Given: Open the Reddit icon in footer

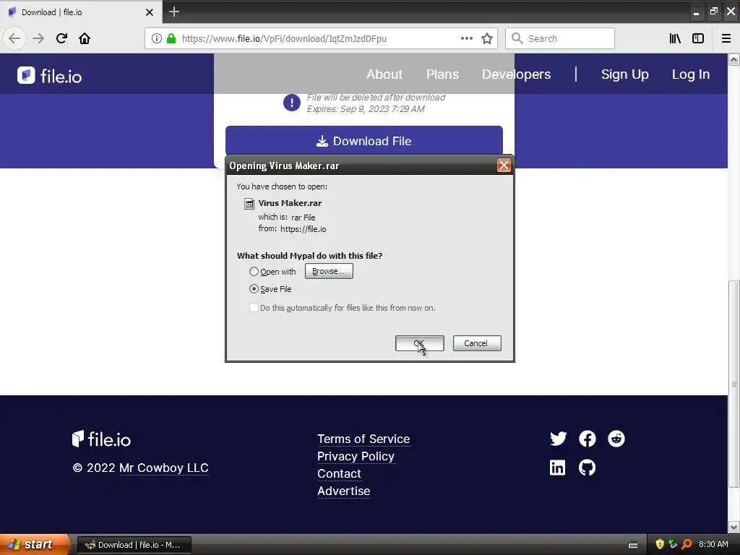Looking at the screenshot, I should pos(616,439).
